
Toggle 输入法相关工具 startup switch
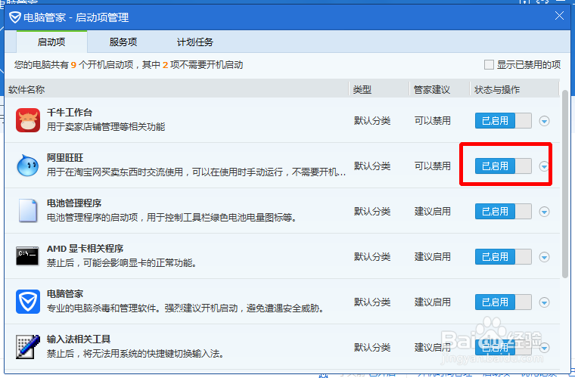(x=503, y=347)
